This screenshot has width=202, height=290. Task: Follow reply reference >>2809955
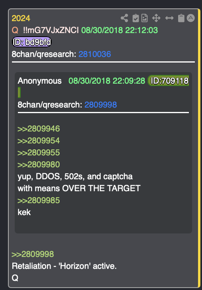[39, 153]
